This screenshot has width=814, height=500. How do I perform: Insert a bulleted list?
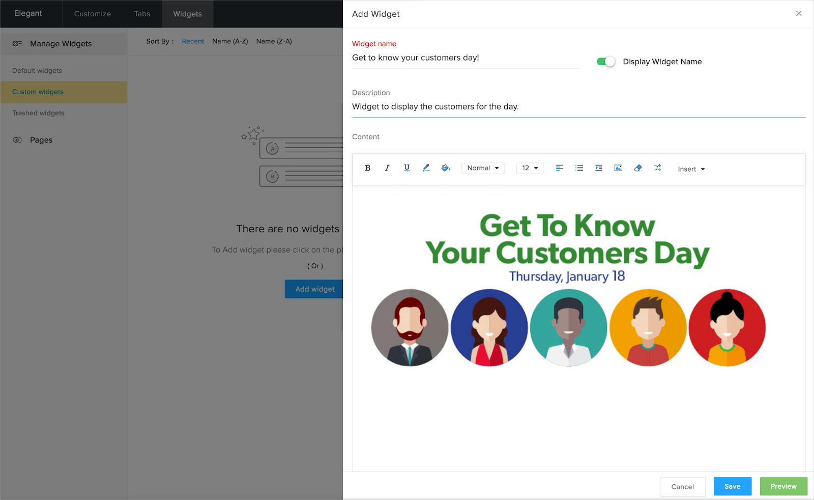[x=579, y=168]
